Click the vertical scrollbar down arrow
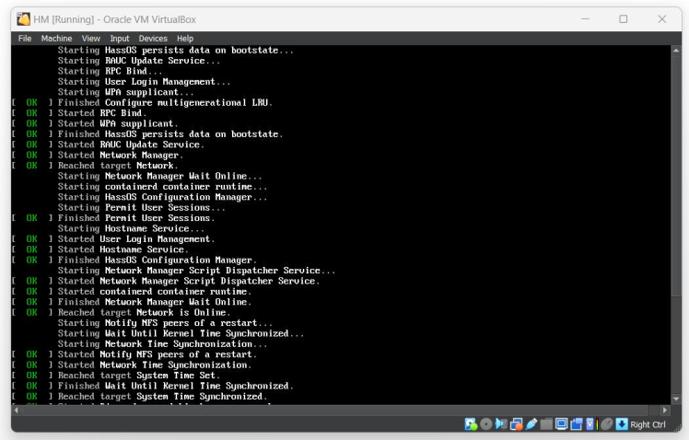 pos(676,399)
